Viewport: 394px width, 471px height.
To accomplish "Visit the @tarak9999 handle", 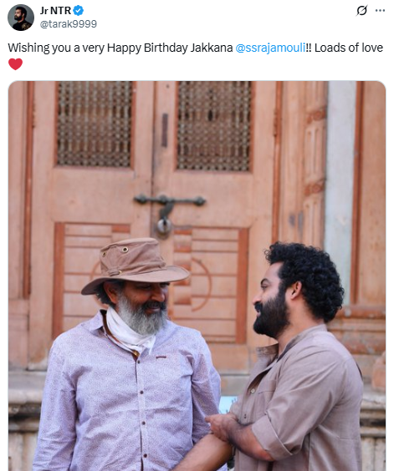I will coord(69,24).
